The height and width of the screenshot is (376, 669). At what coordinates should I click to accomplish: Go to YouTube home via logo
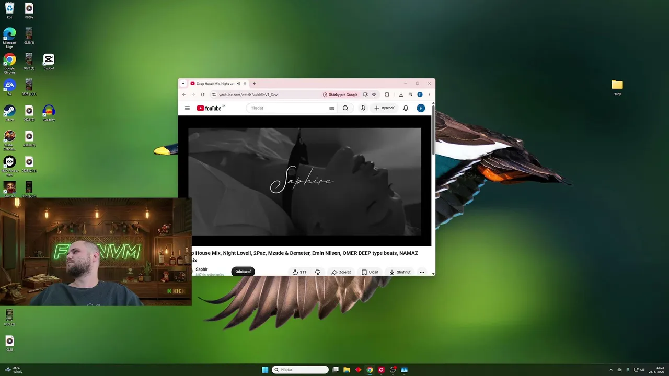[x=209, y=108]
